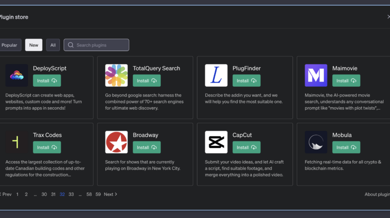
Task: Click the Maimovie description about AI-powered movie search
Action: (x=344, y=102)
